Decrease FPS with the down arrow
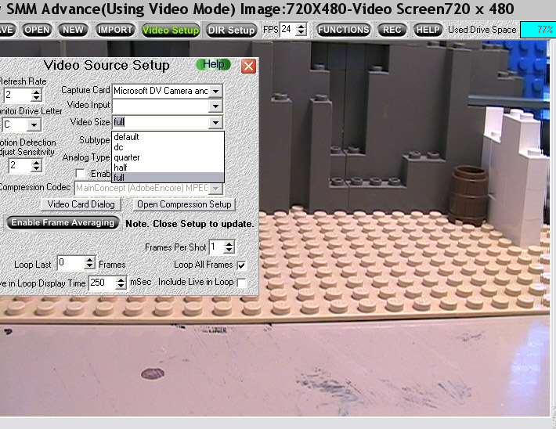This screenshot has width=556, height=429. coord(301,32)
